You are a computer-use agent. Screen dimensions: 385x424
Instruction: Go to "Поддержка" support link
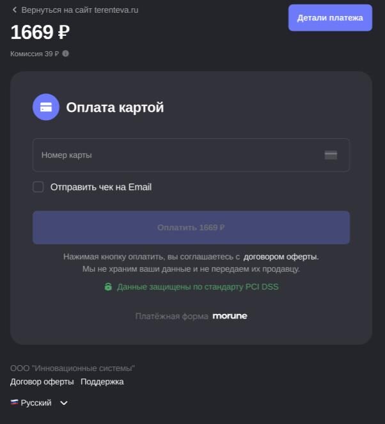[x=102, y=382]
